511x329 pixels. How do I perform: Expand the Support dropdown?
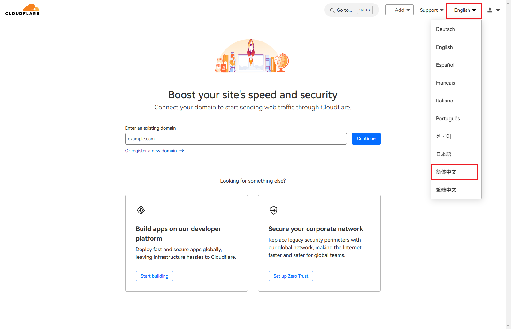point(431,10)
